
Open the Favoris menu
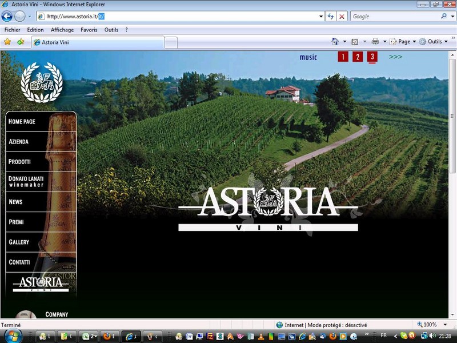(x=89, y=30)
